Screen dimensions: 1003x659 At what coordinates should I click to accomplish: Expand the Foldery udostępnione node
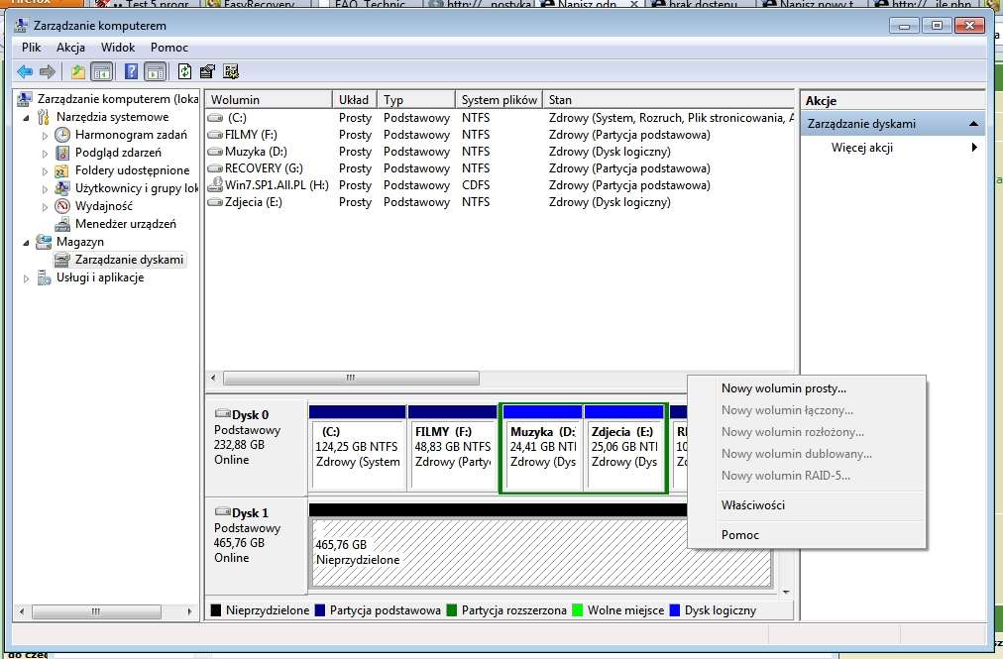(45, 171)
